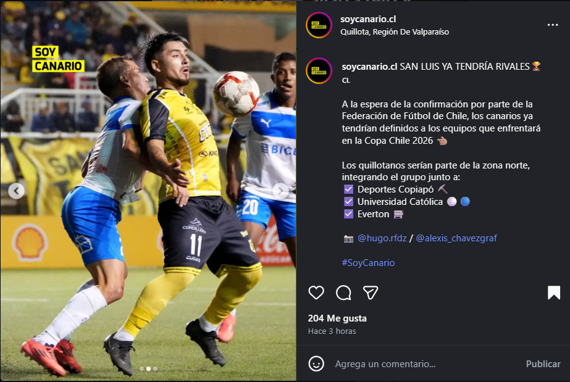Go to previous photo arrow
The image size is (570, 382).
click(16, 191)
